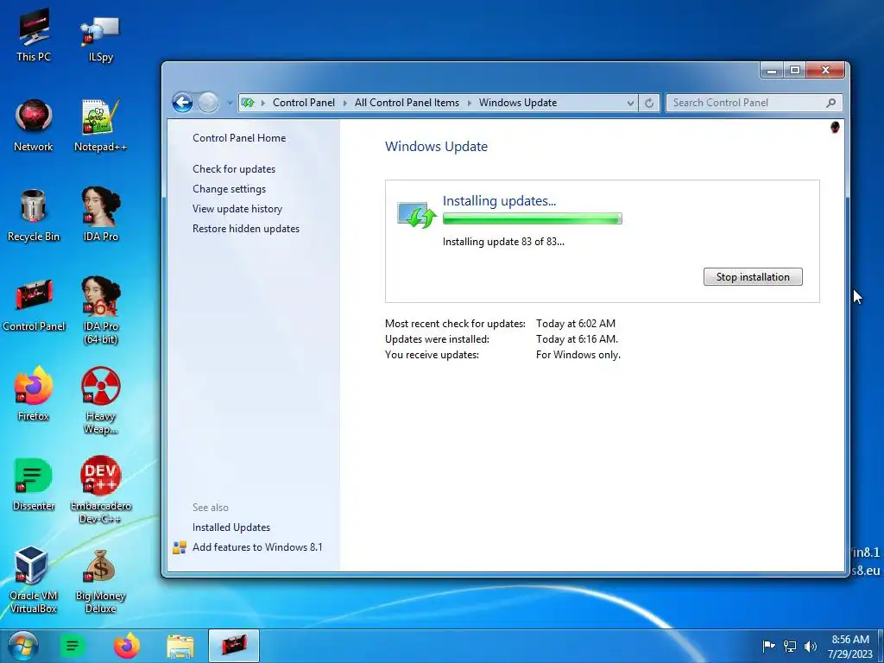
Task: Refresh the address bar view
Action: [x=649, y=103]
